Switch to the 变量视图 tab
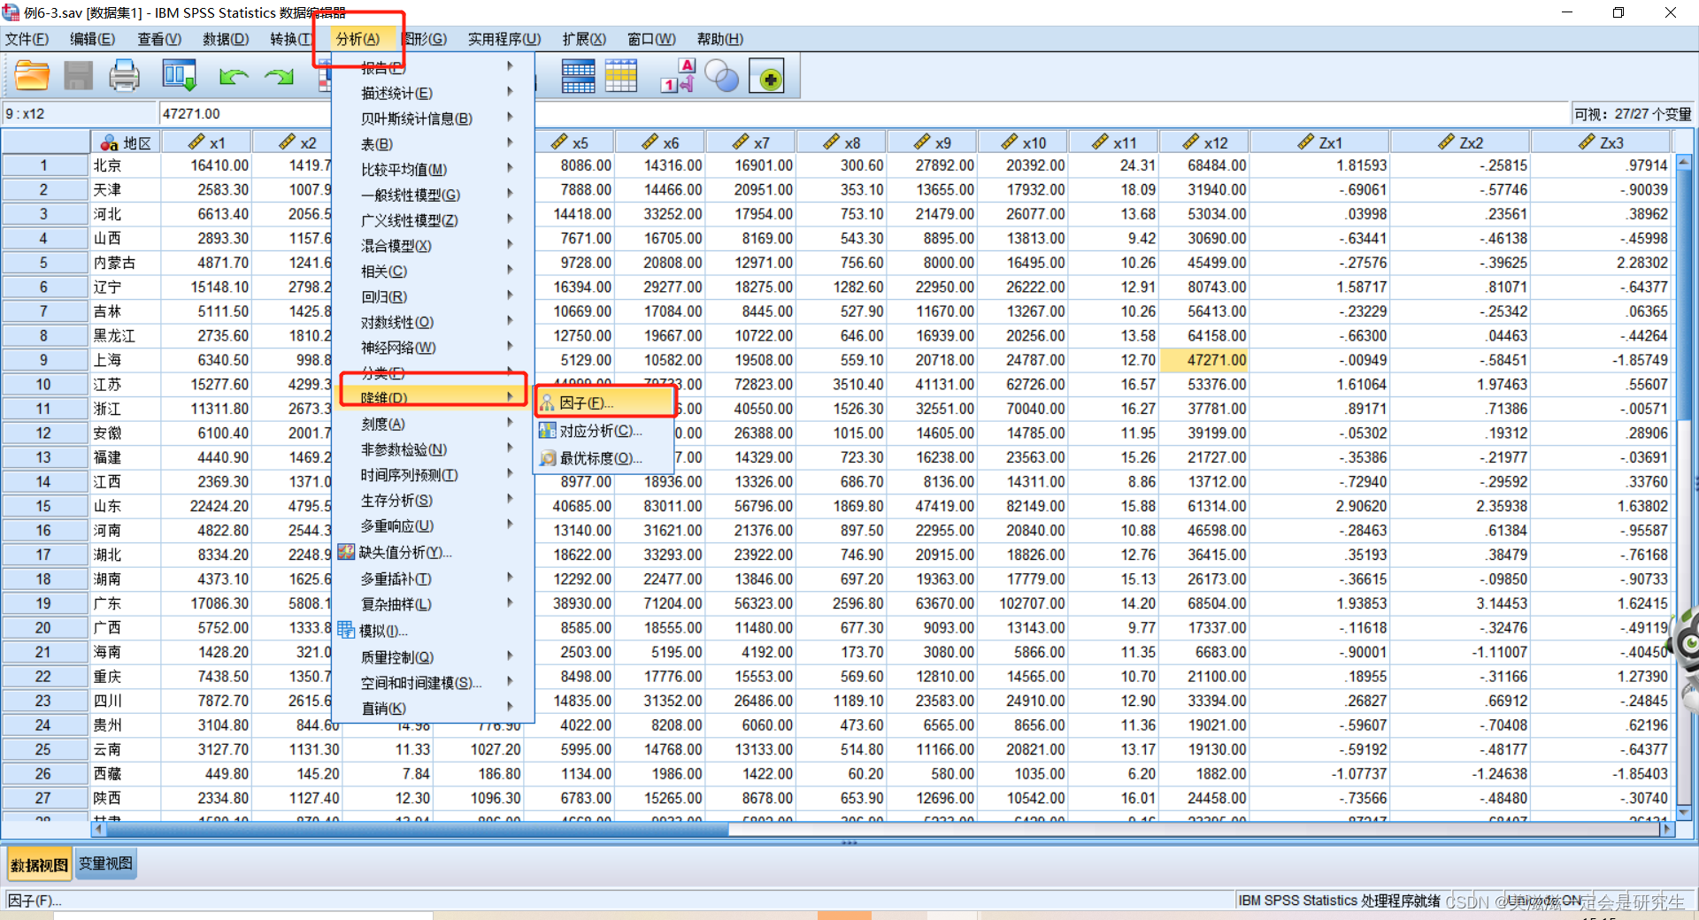1699x920 pixels. point(105,864)
